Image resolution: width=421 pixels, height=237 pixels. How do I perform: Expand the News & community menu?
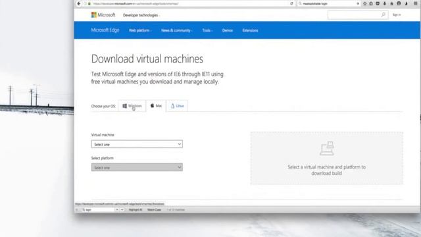tap(177, 30)
